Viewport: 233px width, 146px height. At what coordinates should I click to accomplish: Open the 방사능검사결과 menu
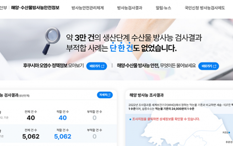pyautogui.click(x=129, y=8)
